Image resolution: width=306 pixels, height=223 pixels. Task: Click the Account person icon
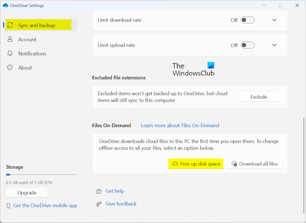coord(10,39)
